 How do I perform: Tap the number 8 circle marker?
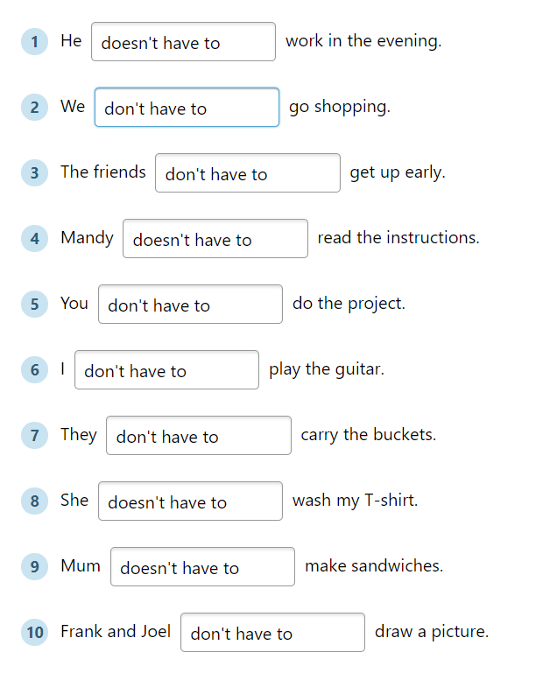click(x=34, y=501)
